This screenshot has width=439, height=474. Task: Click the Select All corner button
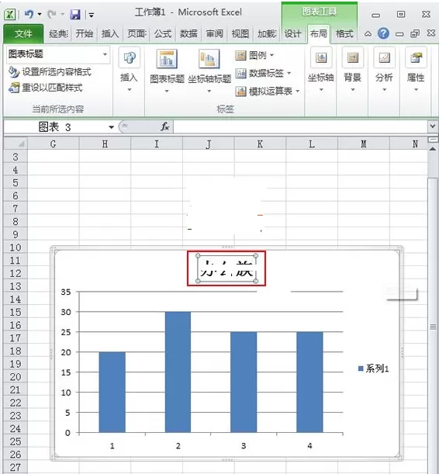tap(16, 144)
